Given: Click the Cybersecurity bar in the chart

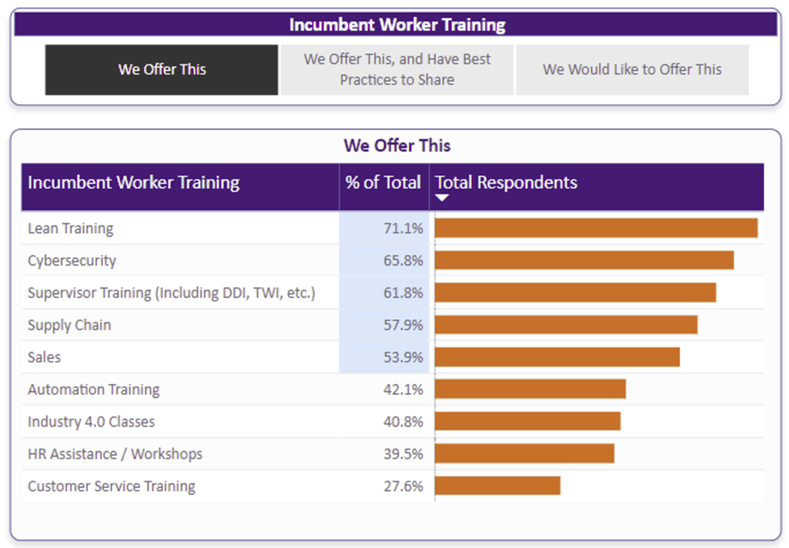Looking at the screenshot, I should 584,260.
